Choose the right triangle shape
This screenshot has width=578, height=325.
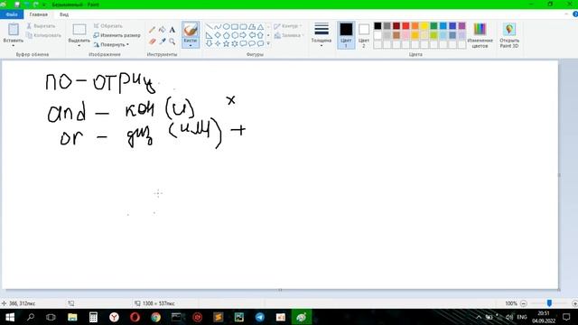pos(209,35)
